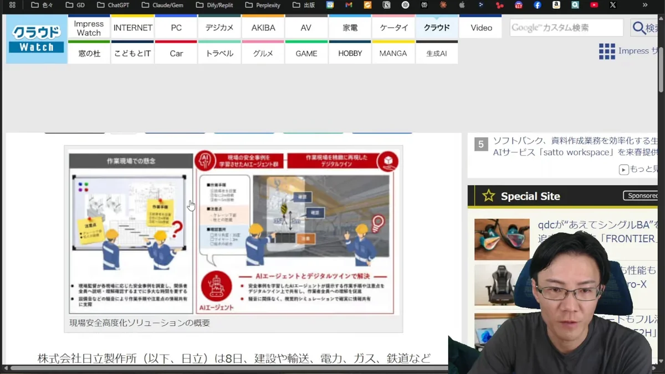665x374 pixels.
Task: Show more bookmarks with the chevron overflow
Action: click(x=645, y=5)
